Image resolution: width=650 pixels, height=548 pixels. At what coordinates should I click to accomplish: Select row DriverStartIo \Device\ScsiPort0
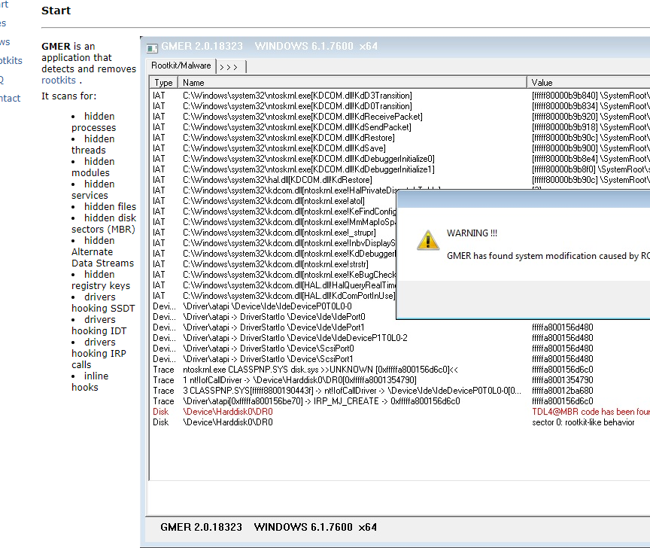(399, 349)
